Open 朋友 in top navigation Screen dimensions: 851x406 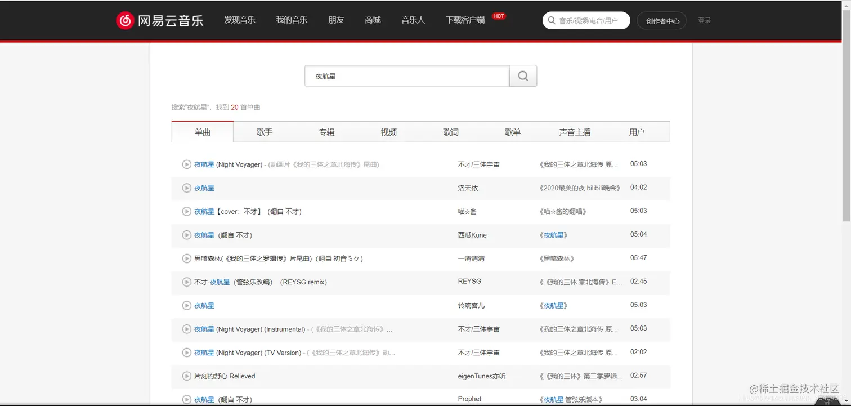tap(336, 20)
